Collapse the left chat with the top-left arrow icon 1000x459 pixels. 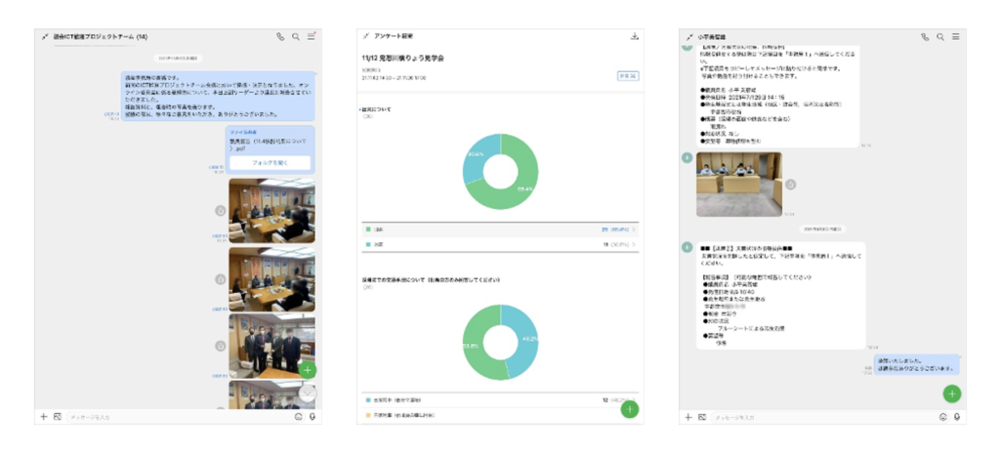pyautogui.click(x=45, y=37)
